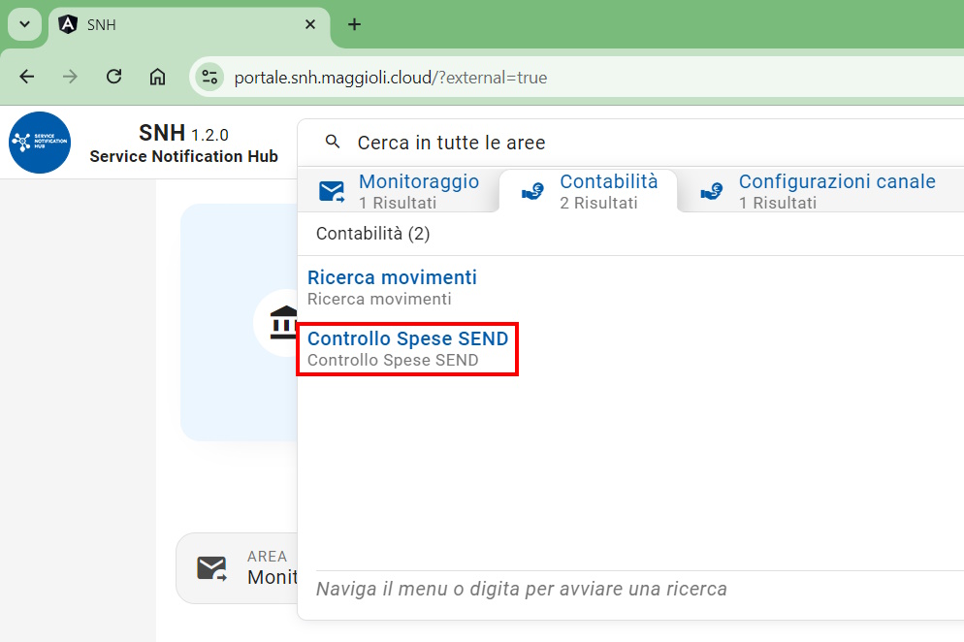Viewport: 964px width, 642px height.
Task: Click the AREA card label
Action: pyautogui.click(x=267, y=557)
